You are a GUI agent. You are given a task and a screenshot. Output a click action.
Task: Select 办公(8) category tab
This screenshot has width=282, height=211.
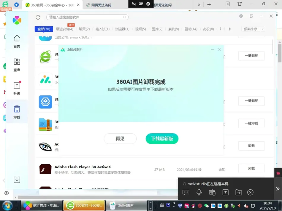pyautogui.click(x=208, y=29)
